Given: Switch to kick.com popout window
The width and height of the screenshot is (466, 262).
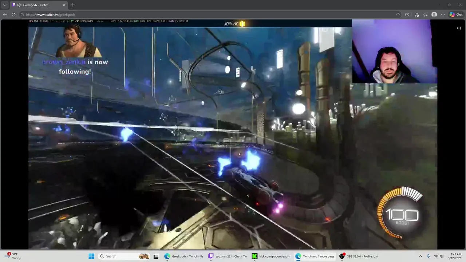Looking at the screenshot, I should pyautogui.click(x=272, y=256).
